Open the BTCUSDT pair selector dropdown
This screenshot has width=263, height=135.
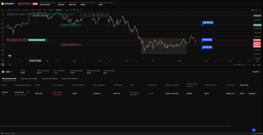(x=15, y=4)
